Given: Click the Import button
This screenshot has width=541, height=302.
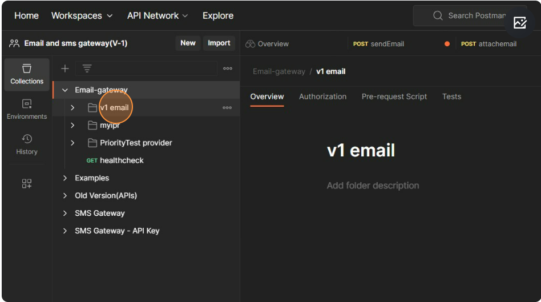Looking at the screenshot, I should (x=219, y=43).
